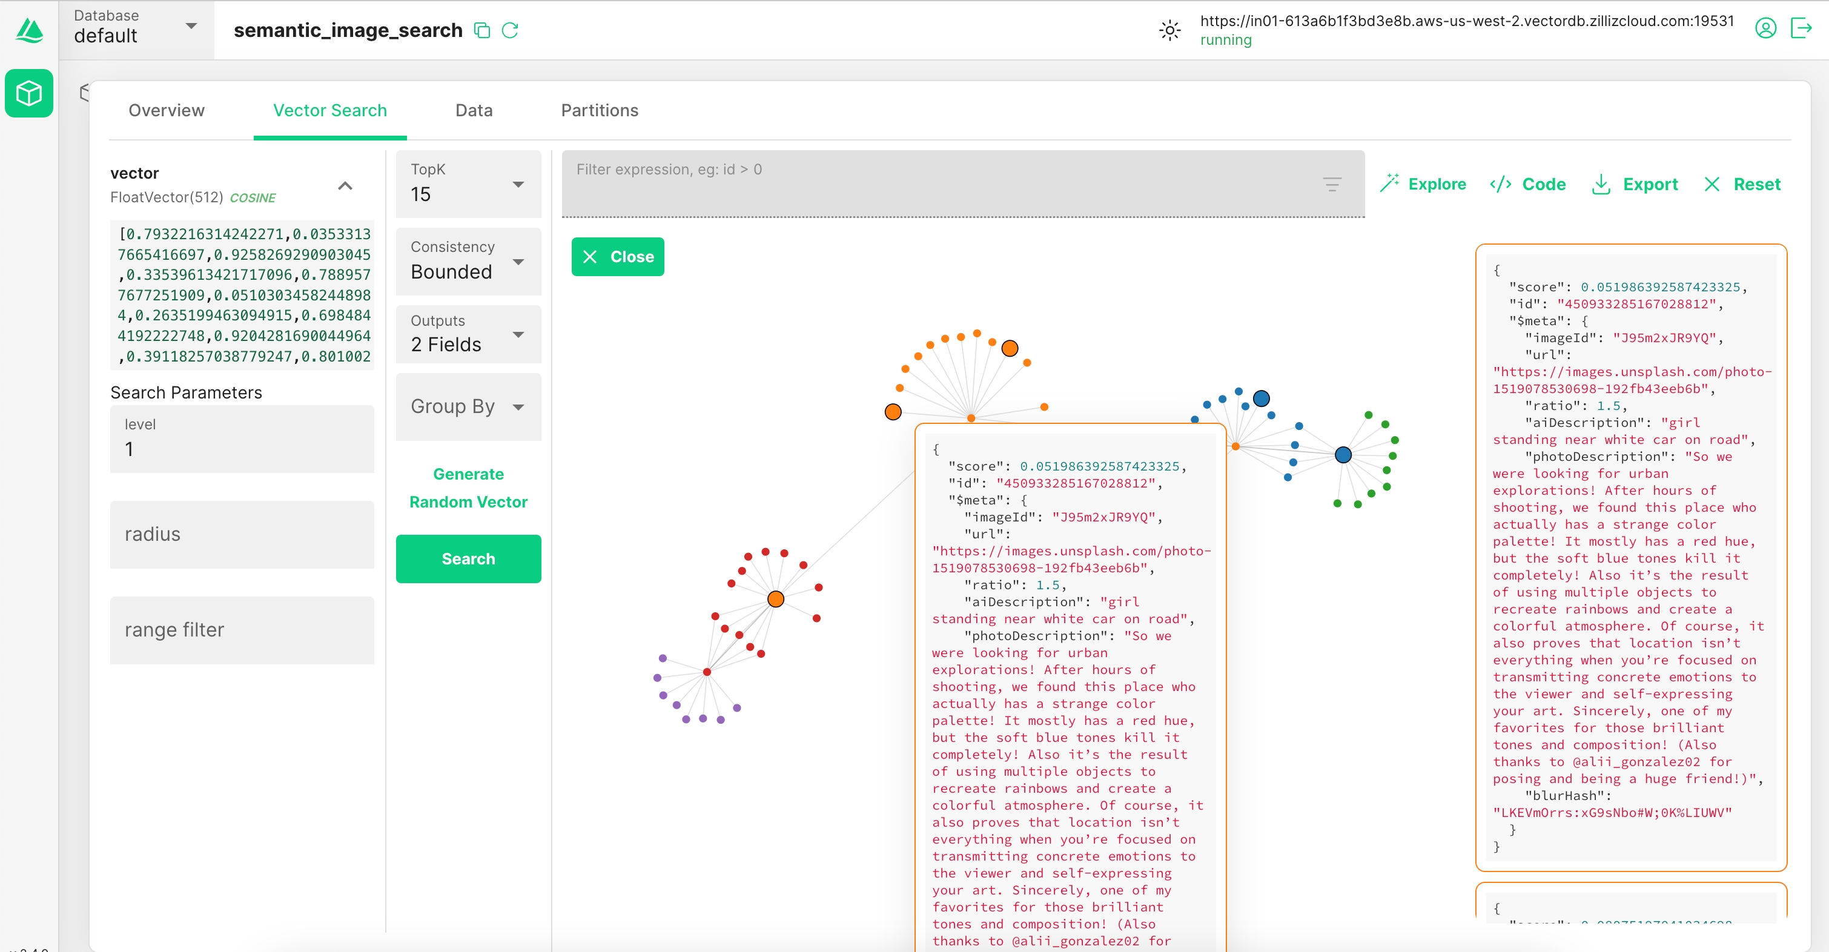The image size is (1829, 952).
Task: Click Generate Random Vector link
Action: 469,488
